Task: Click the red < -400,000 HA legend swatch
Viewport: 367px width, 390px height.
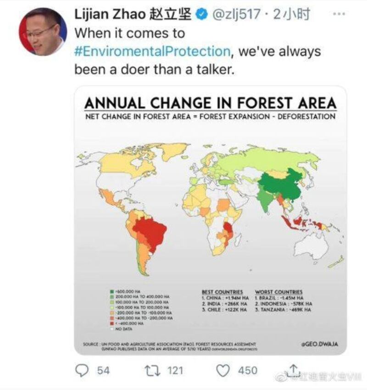Action: [x=111, y=323]
